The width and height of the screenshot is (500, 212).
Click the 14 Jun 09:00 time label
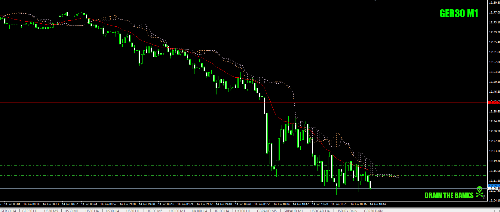(x=128, y=204)
